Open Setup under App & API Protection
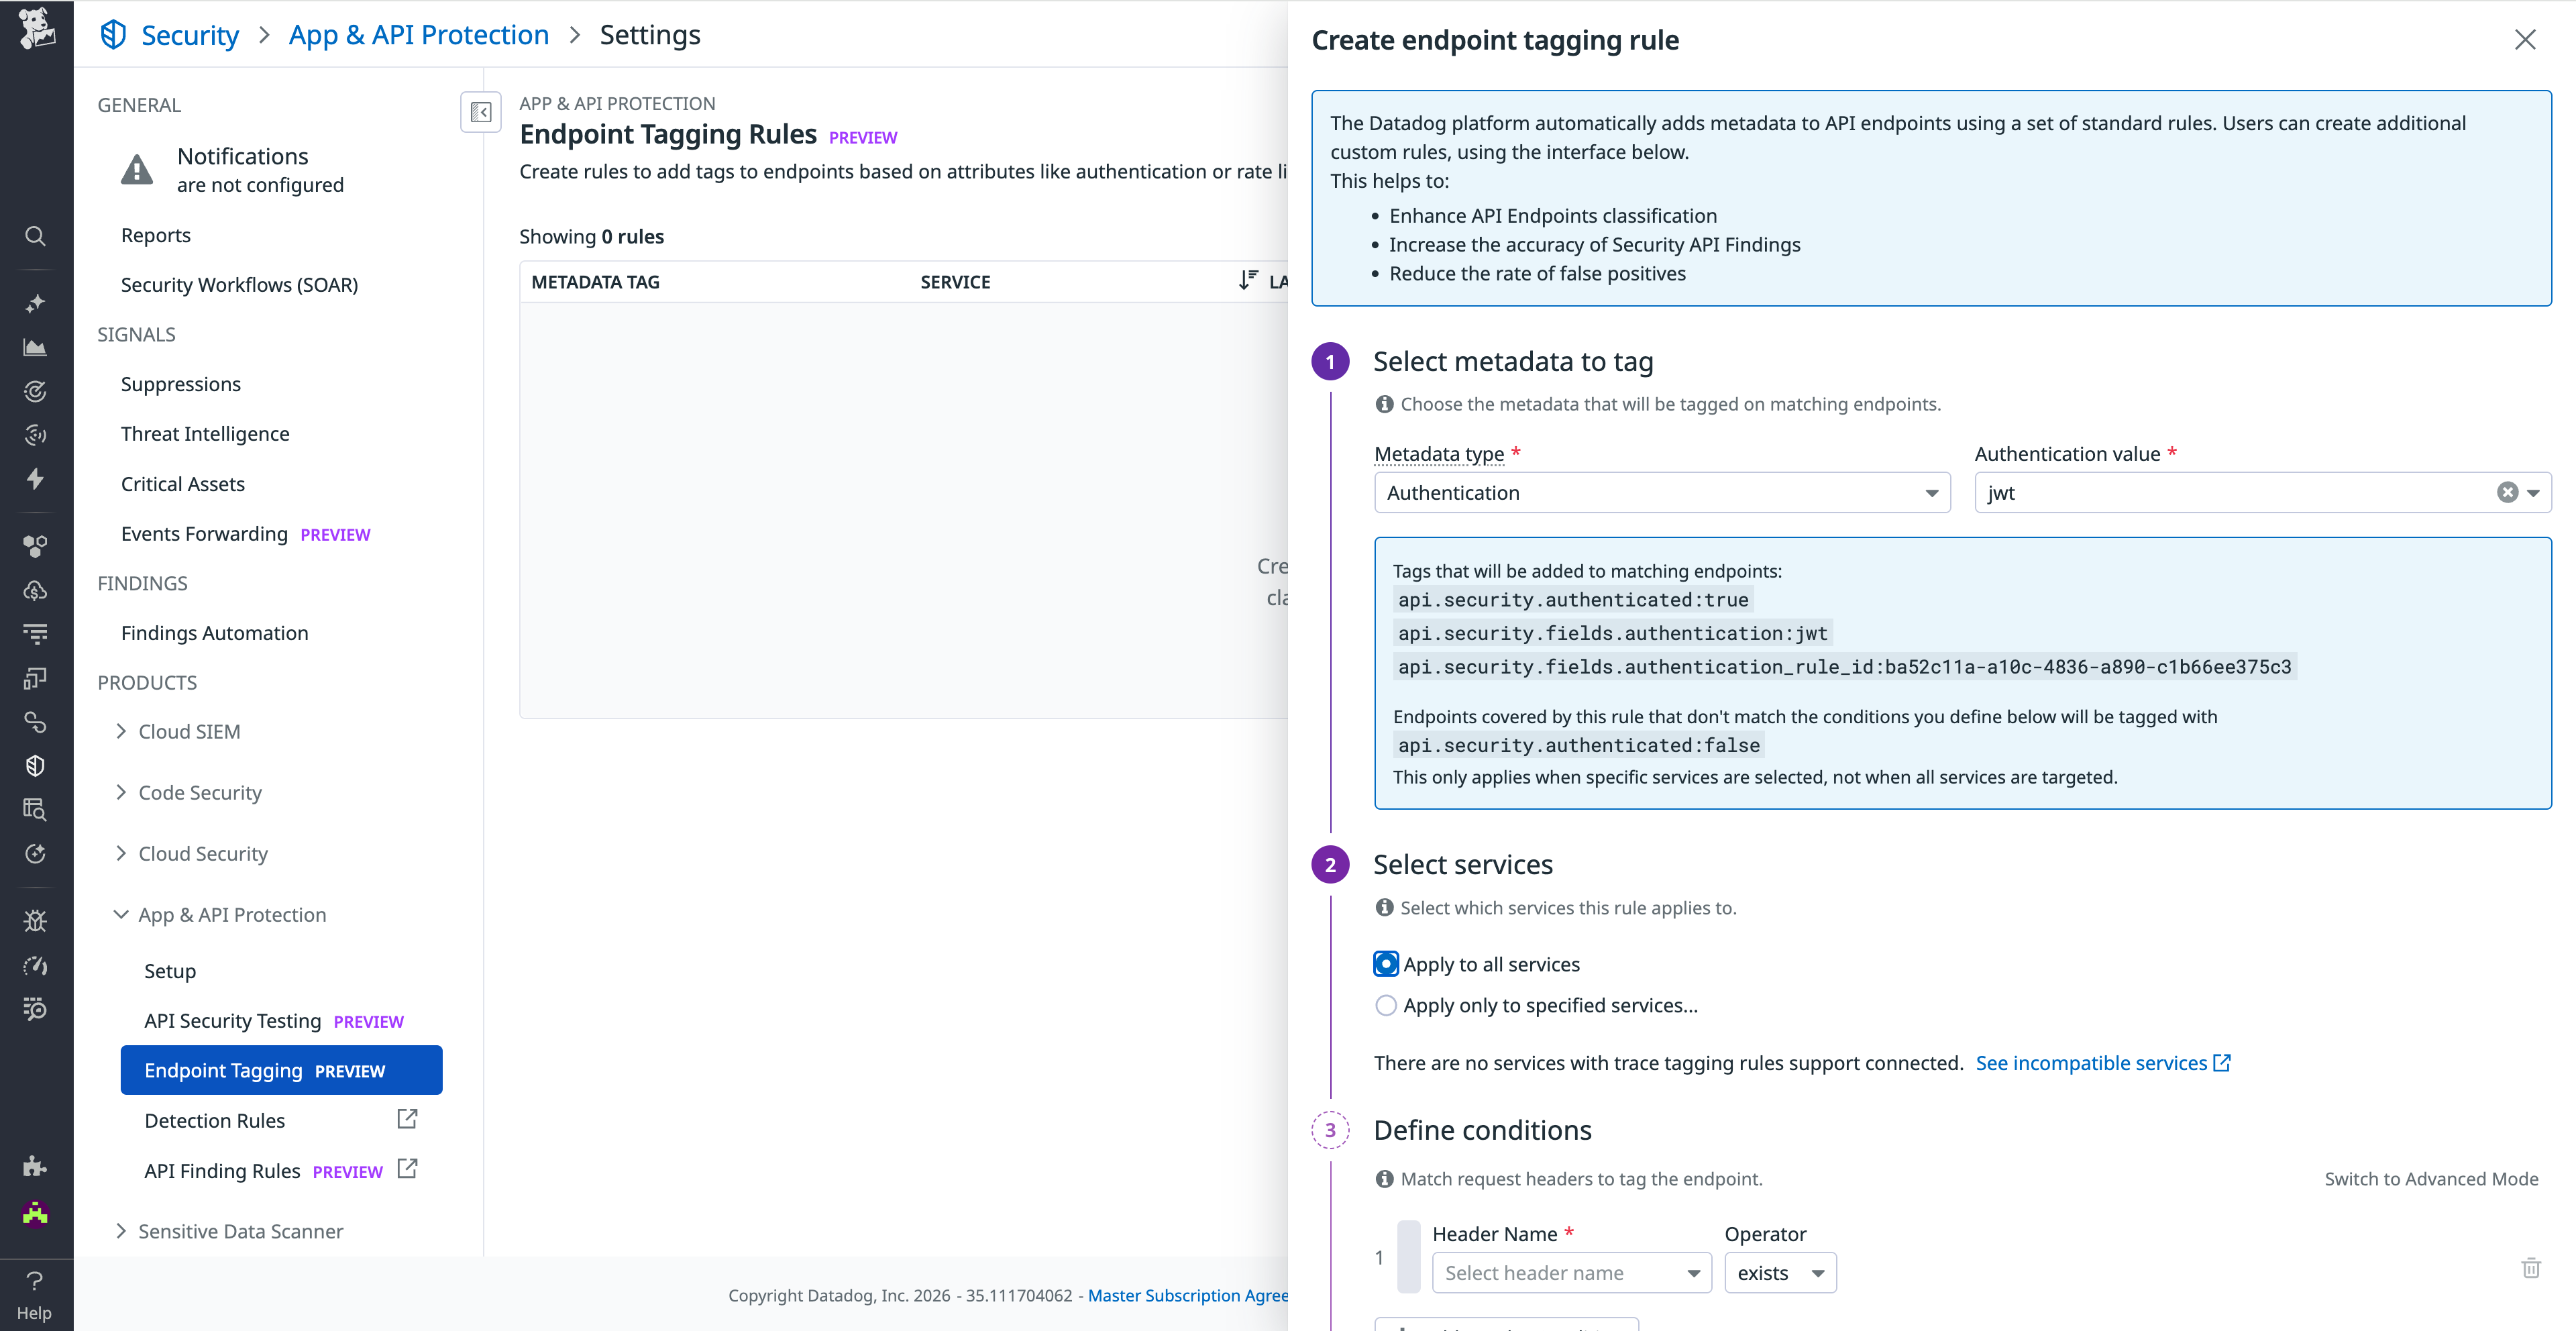 170,971
